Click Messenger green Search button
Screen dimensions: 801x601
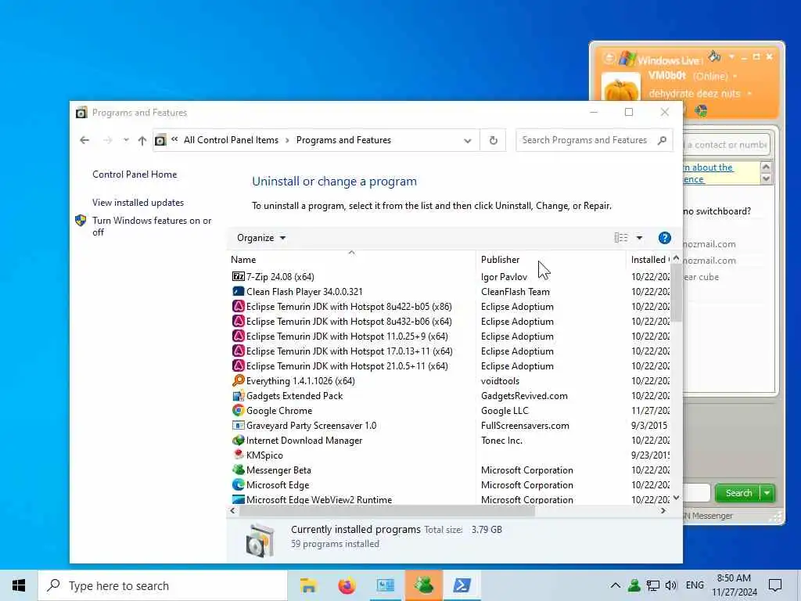tap(738, 493)
